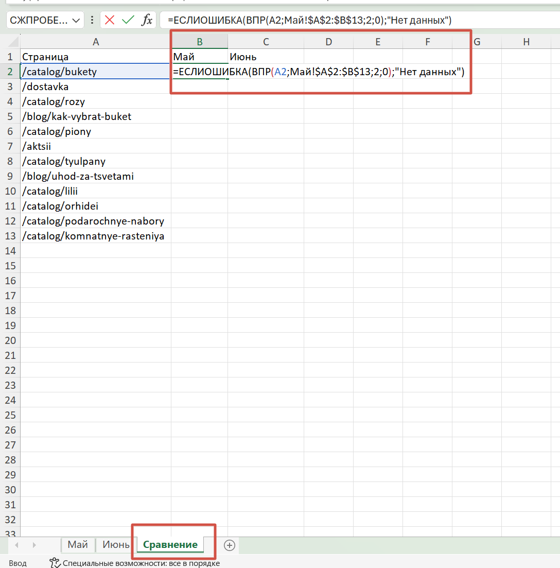
Task: Click the Июнь header cell in C1
Action: 266,57
